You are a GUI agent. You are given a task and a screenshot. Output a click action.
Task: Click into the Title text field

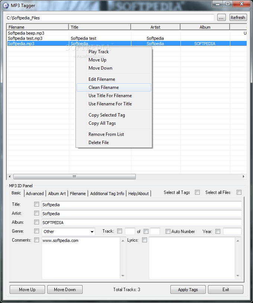[141, 205]
